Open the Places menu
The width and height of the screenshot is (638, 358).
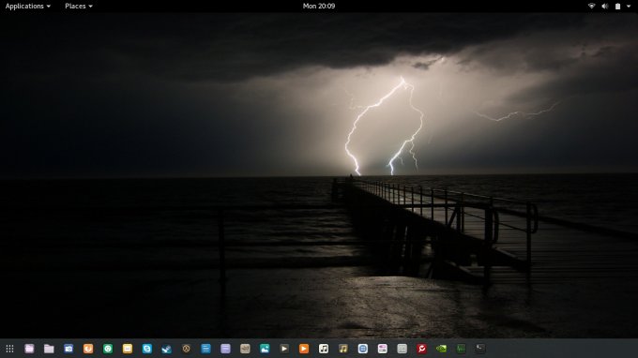click(79, 7)
